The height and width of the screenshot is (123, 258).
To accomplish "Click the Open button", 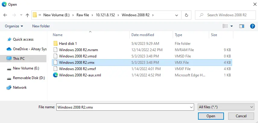I will (211, 116).
